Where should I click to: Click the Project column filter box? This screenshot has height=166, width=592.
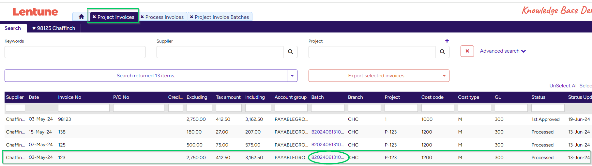click(x=401, y=108)
